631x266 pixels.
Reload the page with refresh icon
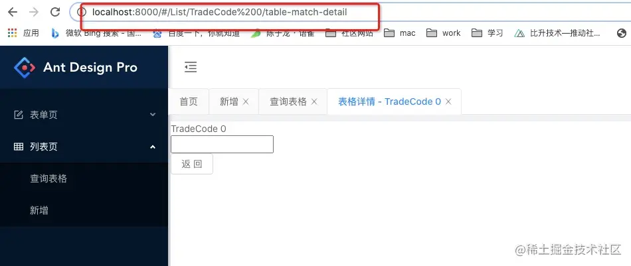click(x=55, y=12)
